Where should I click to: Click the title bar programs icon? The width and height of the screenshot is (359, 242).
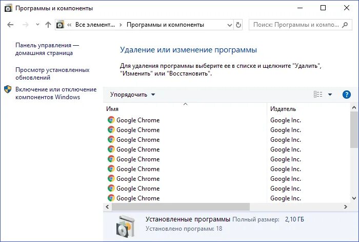pyautogui.click(x=9, y=8)
